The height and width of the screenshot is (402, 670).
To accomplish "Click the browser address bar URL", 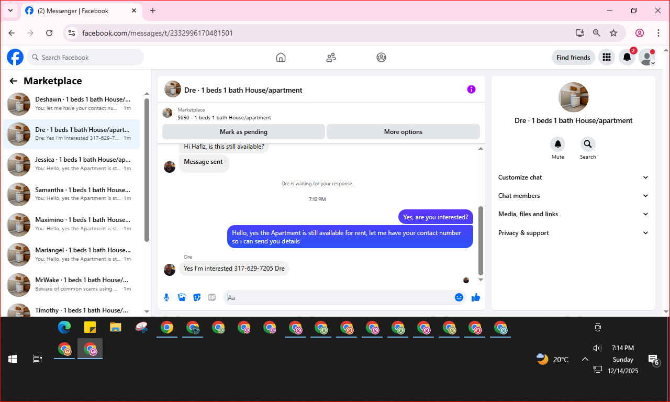I will tap(158, 33).
